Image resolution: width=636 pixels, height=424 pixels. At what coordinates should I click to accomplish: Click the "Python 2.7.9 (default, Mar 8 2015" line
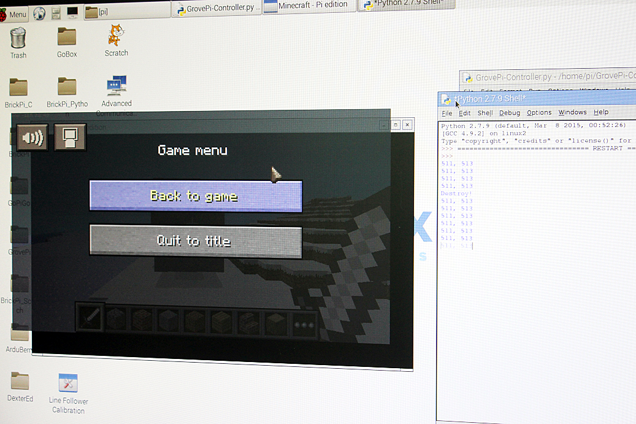coord(534,125)
